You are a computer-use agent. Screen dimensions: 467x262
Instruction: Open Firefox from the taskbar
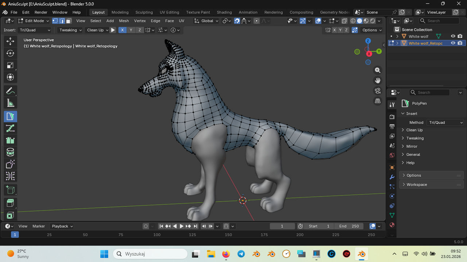tap(226, 254)
